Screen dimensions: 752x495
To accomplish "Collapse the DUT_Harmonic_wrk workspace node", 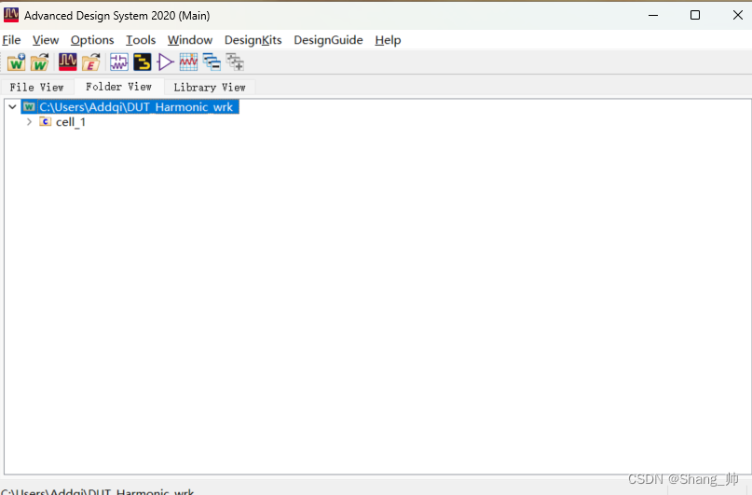I will tap(13, 107).
